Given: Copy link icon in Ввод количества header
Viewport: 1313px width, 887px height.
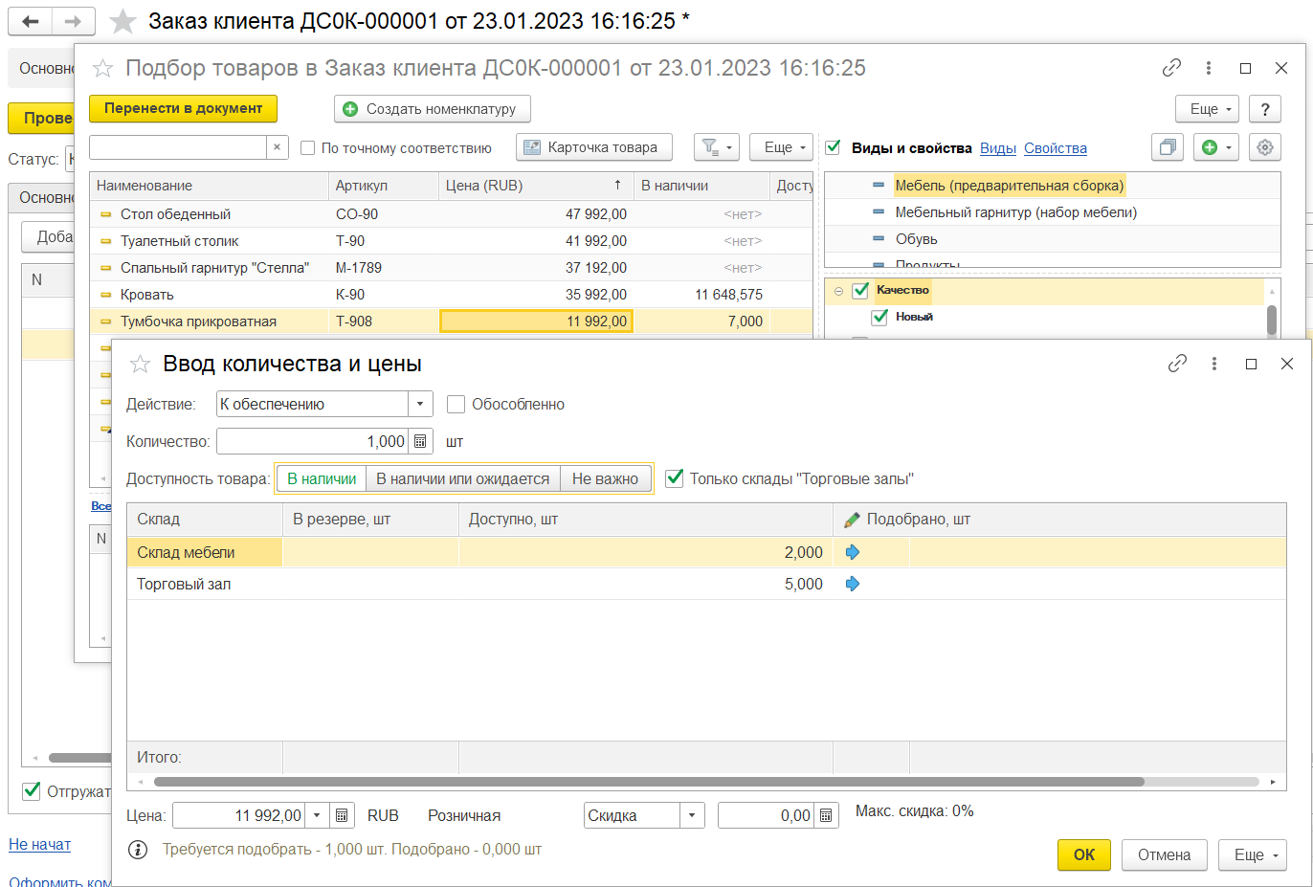Looking at the screenshot, I should [1177, 364].
